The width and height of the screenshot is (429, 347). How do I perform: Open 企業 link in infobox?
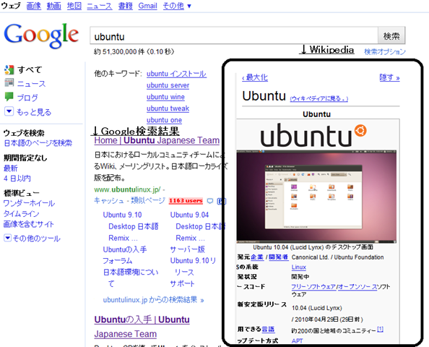(x=257, y=257)
